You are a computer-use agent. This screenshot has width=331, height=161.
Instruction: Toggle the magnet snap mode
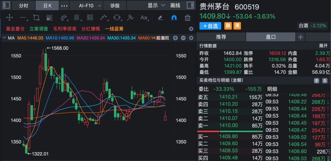tap(174, 18)
